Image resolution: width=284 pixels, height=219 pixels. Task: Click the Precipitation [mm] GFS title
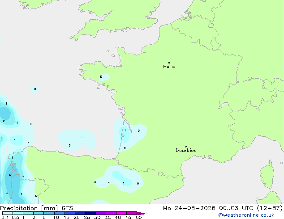[x=36, y=208]
